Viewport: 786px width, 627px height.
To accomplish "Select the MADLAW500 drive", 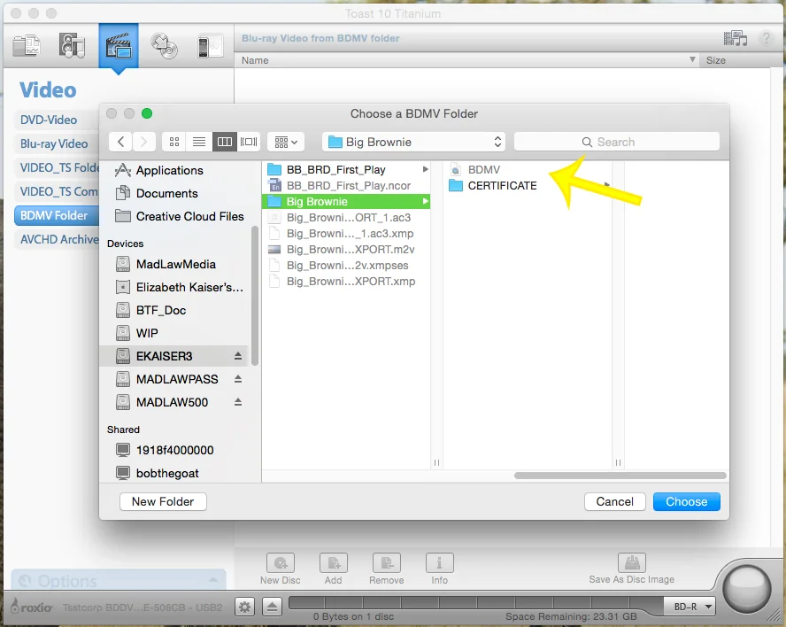I will (x=172, y=402).
